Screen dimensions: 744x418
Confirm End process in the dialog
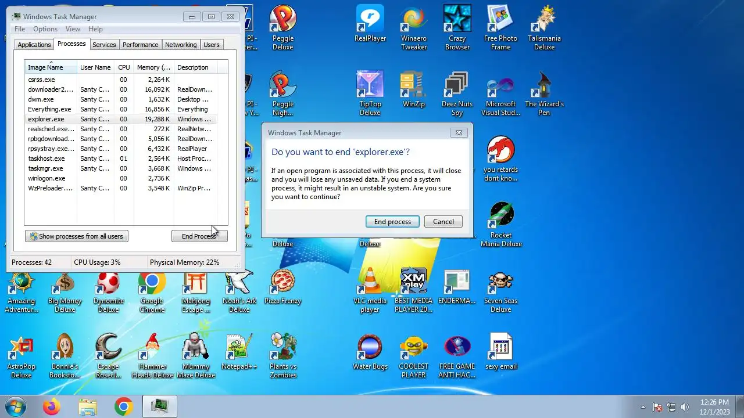point(392,222)
